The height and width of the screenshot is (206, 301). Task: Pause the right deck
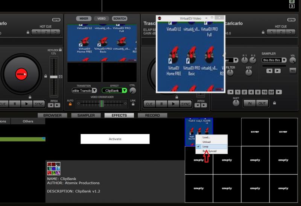click(161, 104)
